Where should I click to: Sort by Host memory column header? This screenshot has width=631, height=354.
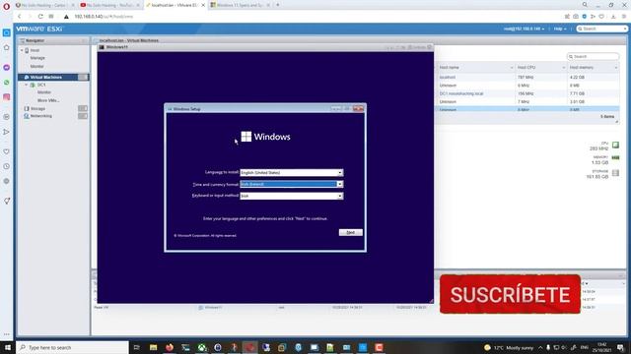point(594,68)
